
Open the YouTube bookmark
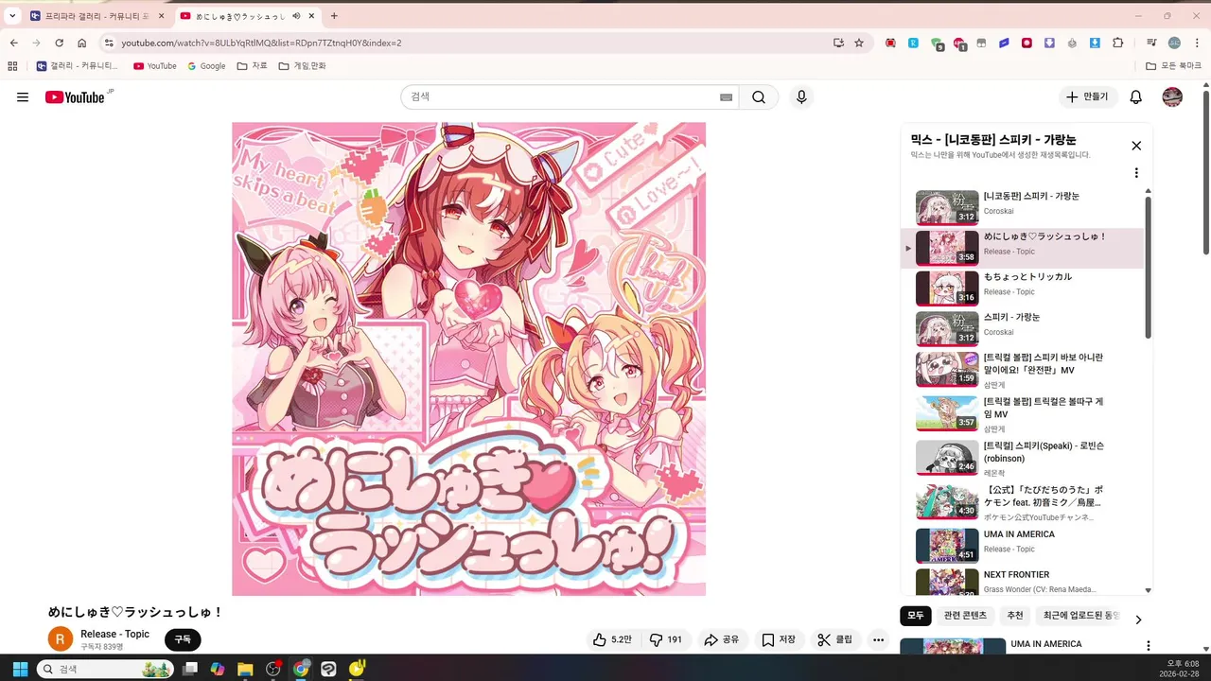tap(155, 66)
